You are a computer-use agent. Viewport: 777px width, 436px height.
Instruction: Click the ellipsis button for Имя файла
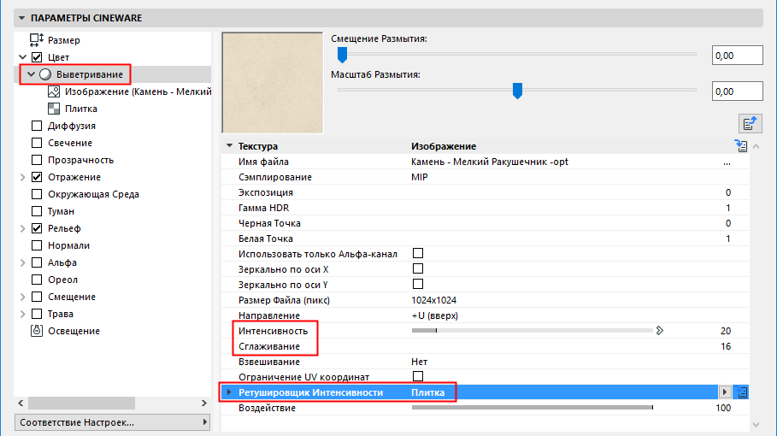point(727,162)
